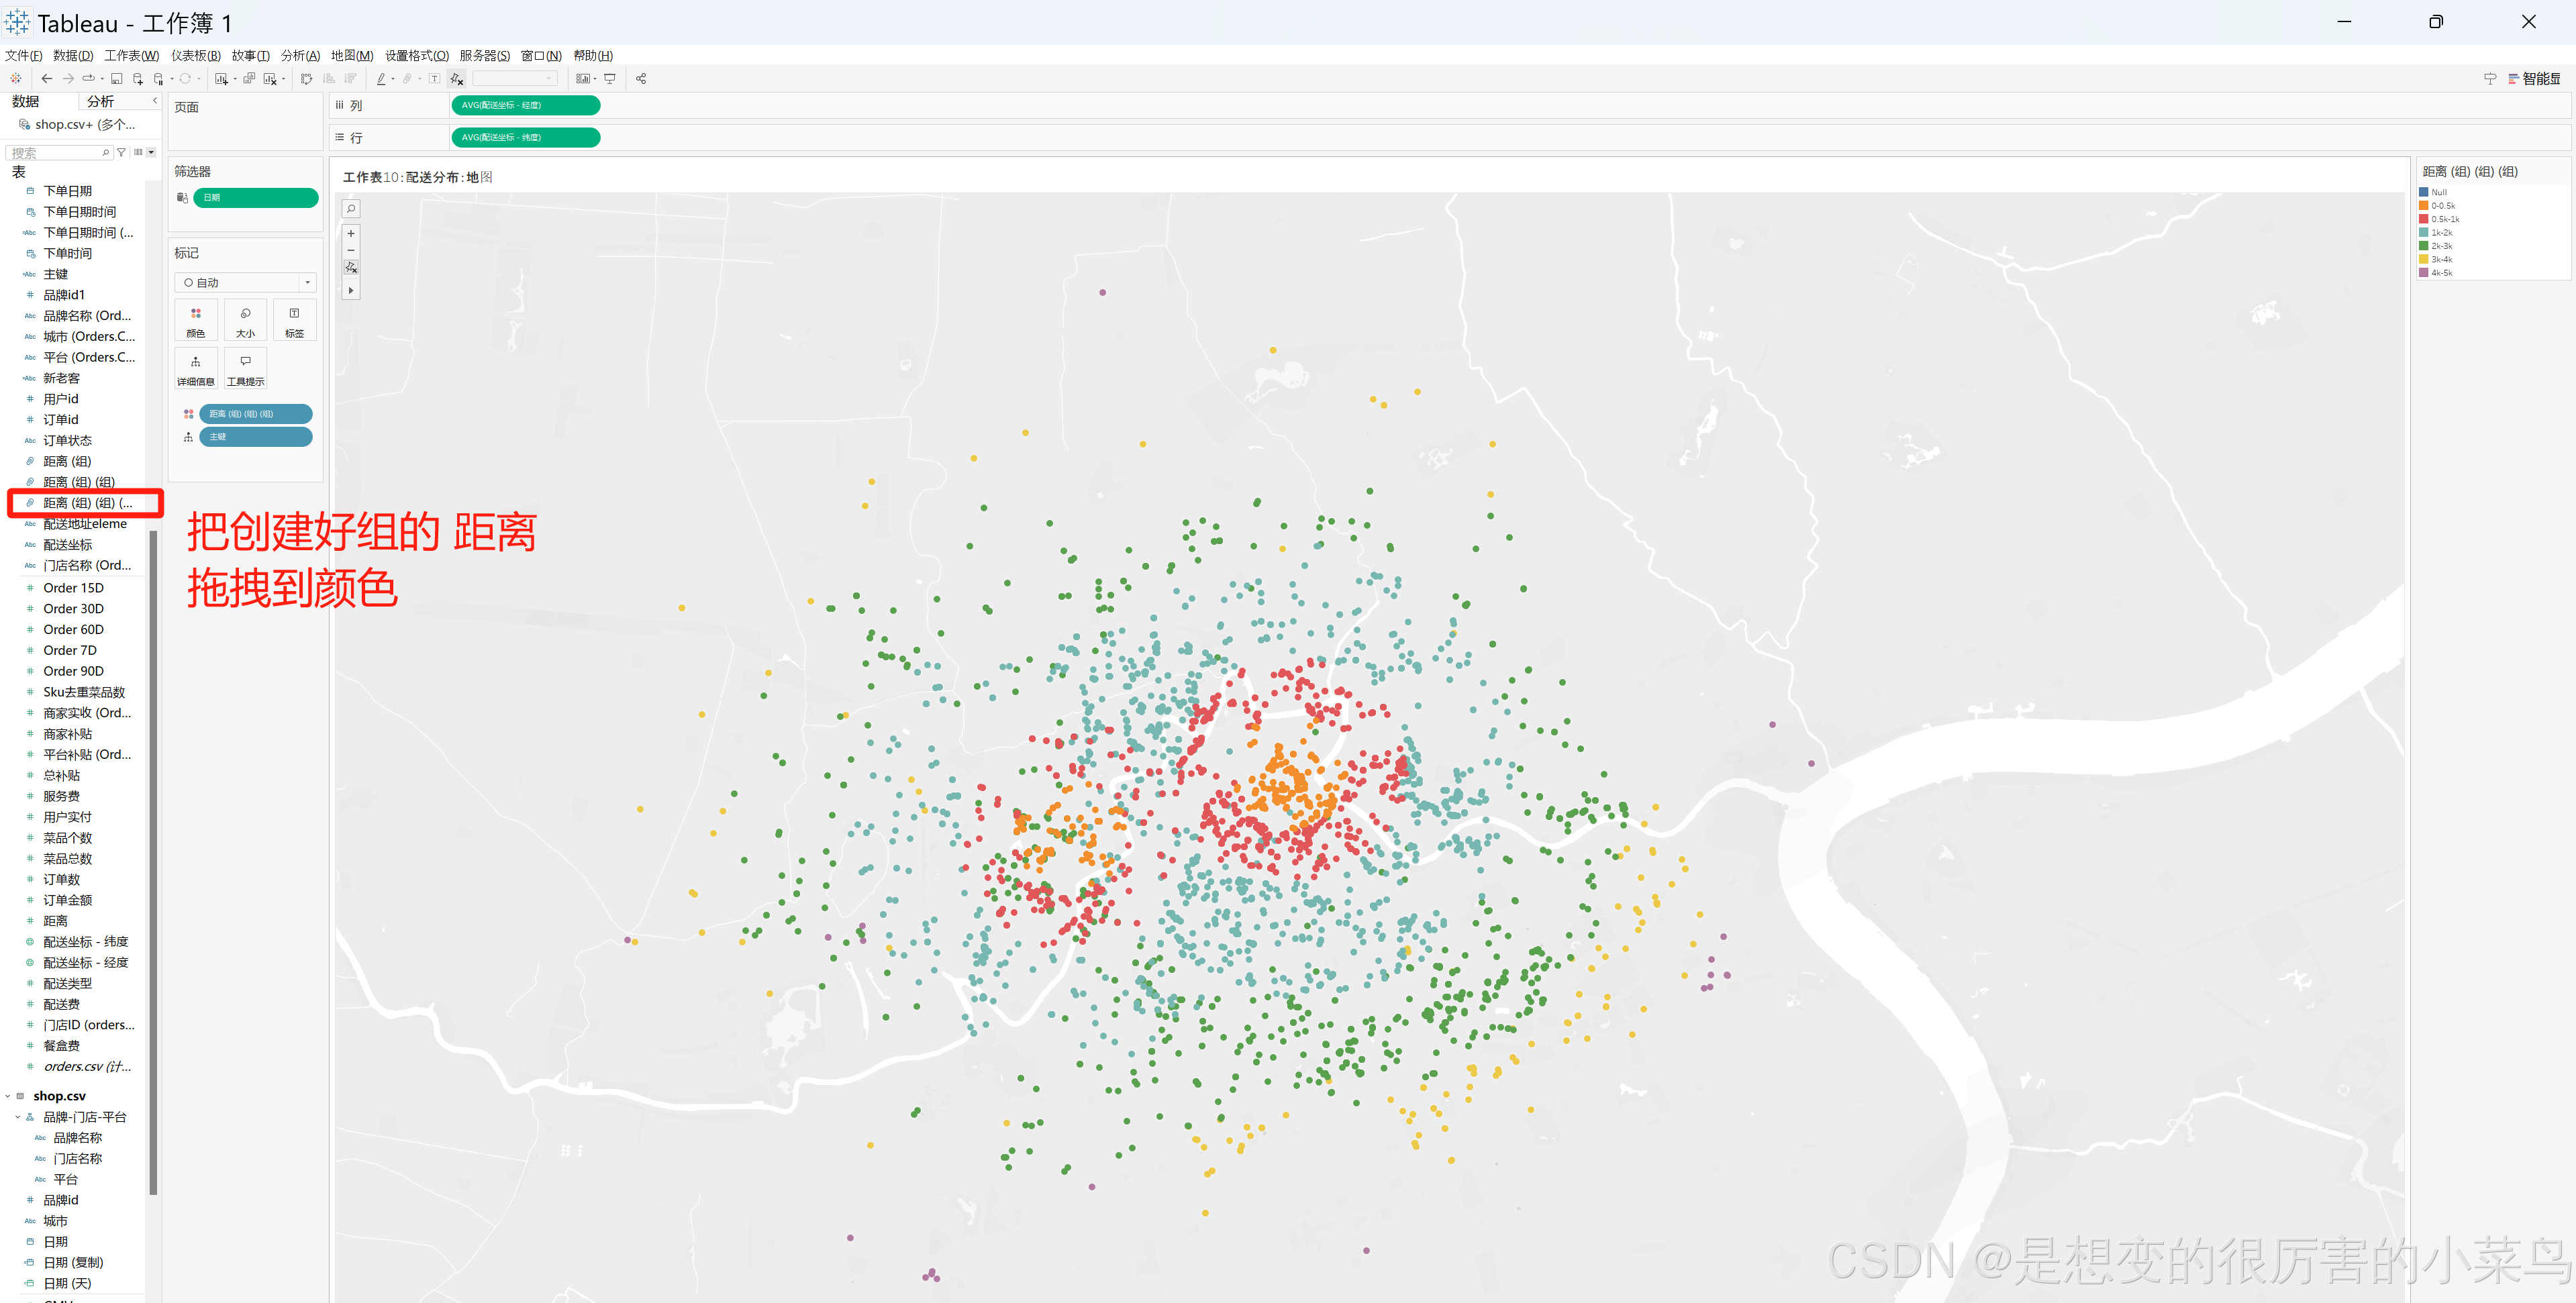2576x1303 pixels.
Task: Collapse the shop.csv table tree
Action: 8,1096
